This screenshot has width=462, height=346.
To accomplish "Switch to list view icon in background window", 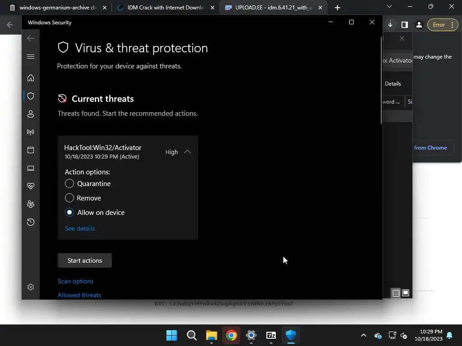I will (396, 293).
